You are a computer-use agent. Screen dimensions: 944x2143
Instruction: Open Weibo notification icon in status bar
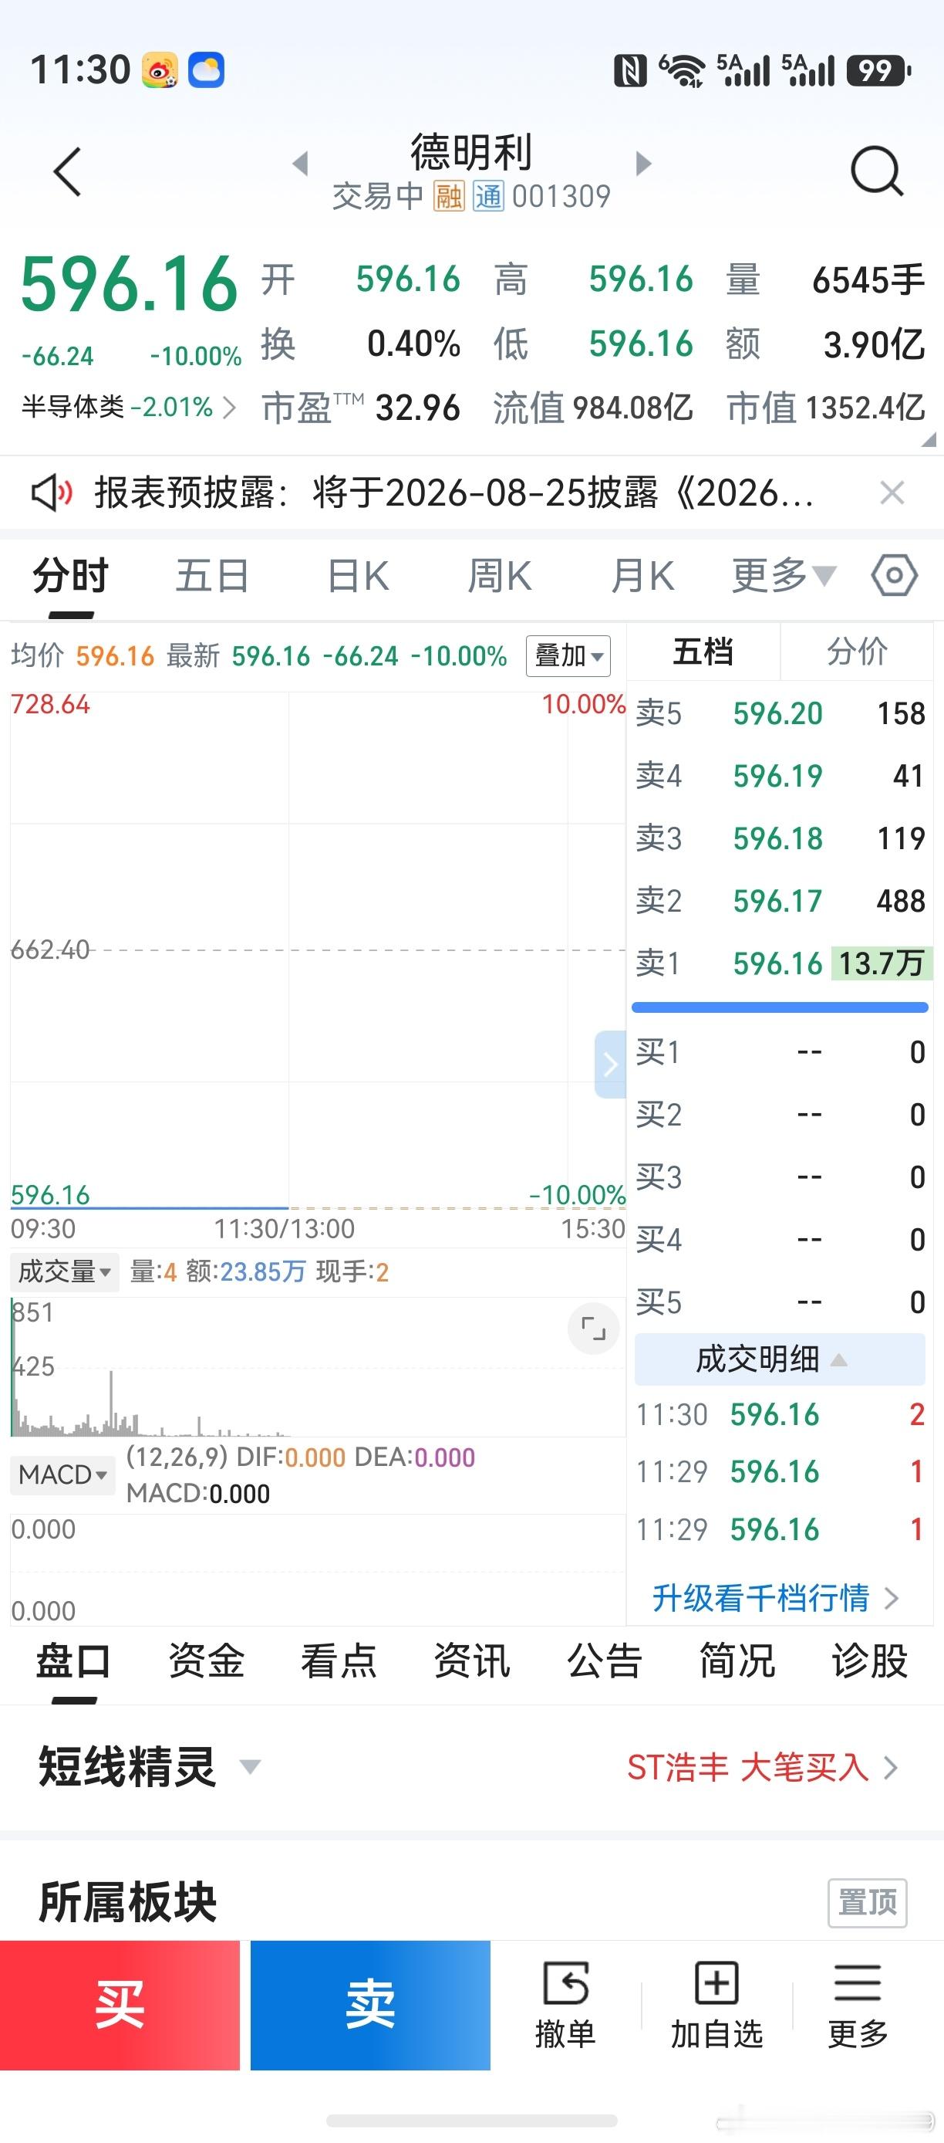tap(160, 70)
